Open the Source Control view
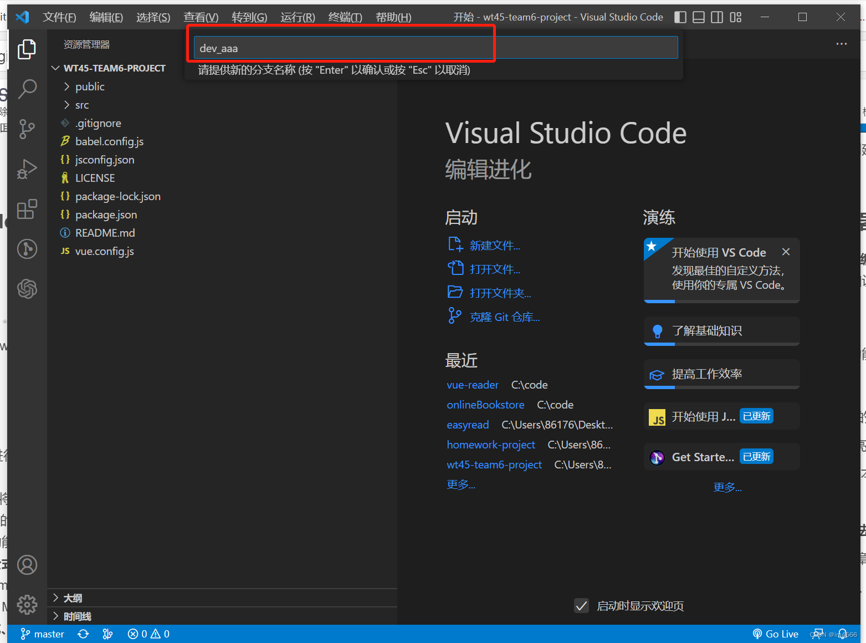The image size is (866, 643). click(x=27, y=129)
